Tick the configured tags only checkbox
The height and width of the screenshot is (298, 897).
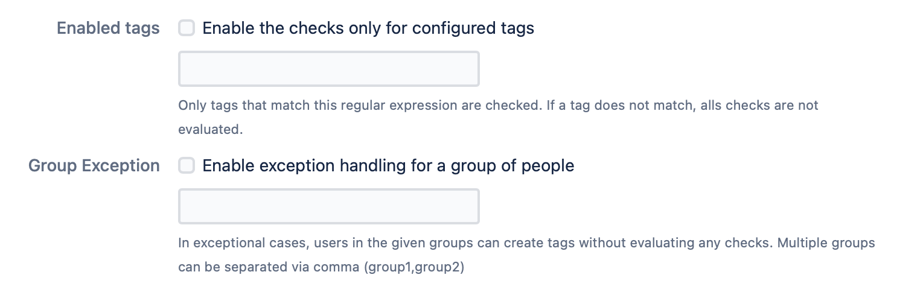coord(187,28)
